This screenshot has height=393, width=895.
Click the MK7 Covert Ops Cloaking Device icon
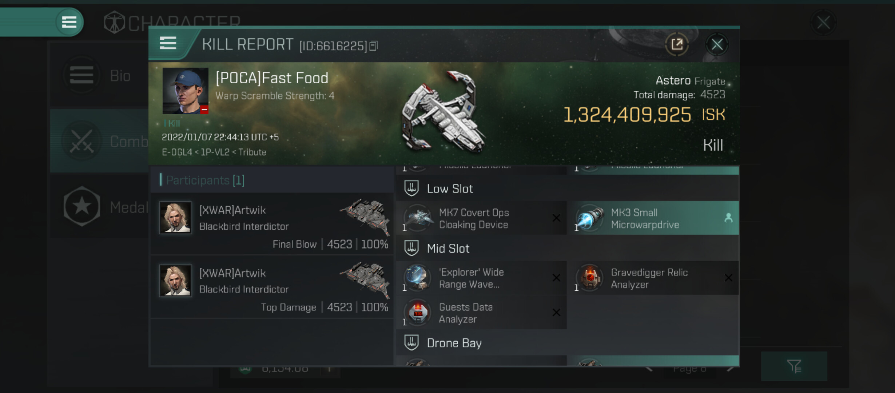pyautogui.click(x=418, y=218)
